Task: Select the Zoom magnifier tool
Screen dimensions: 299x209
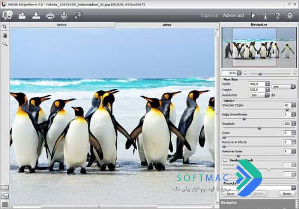Action: (5, 44)
